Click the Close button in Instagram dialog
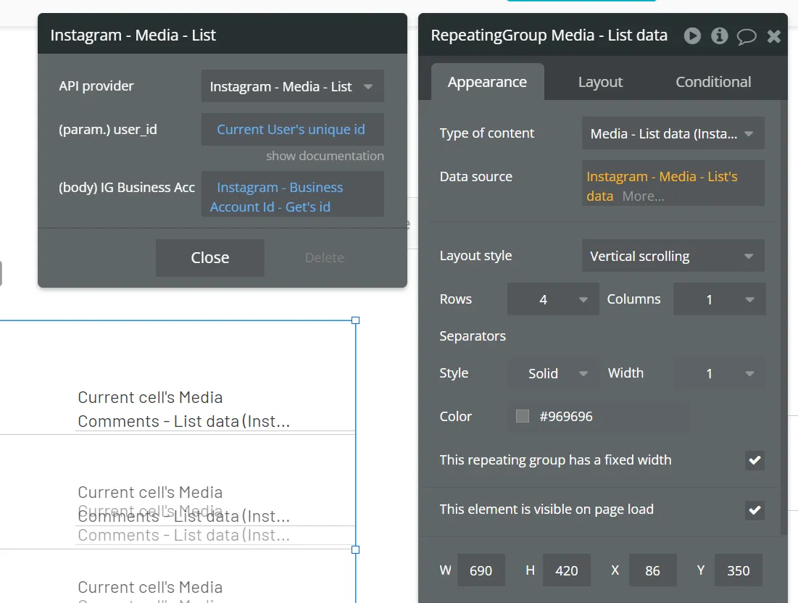The height and width of the screenshot is (603, 798). tap(209, 257)
